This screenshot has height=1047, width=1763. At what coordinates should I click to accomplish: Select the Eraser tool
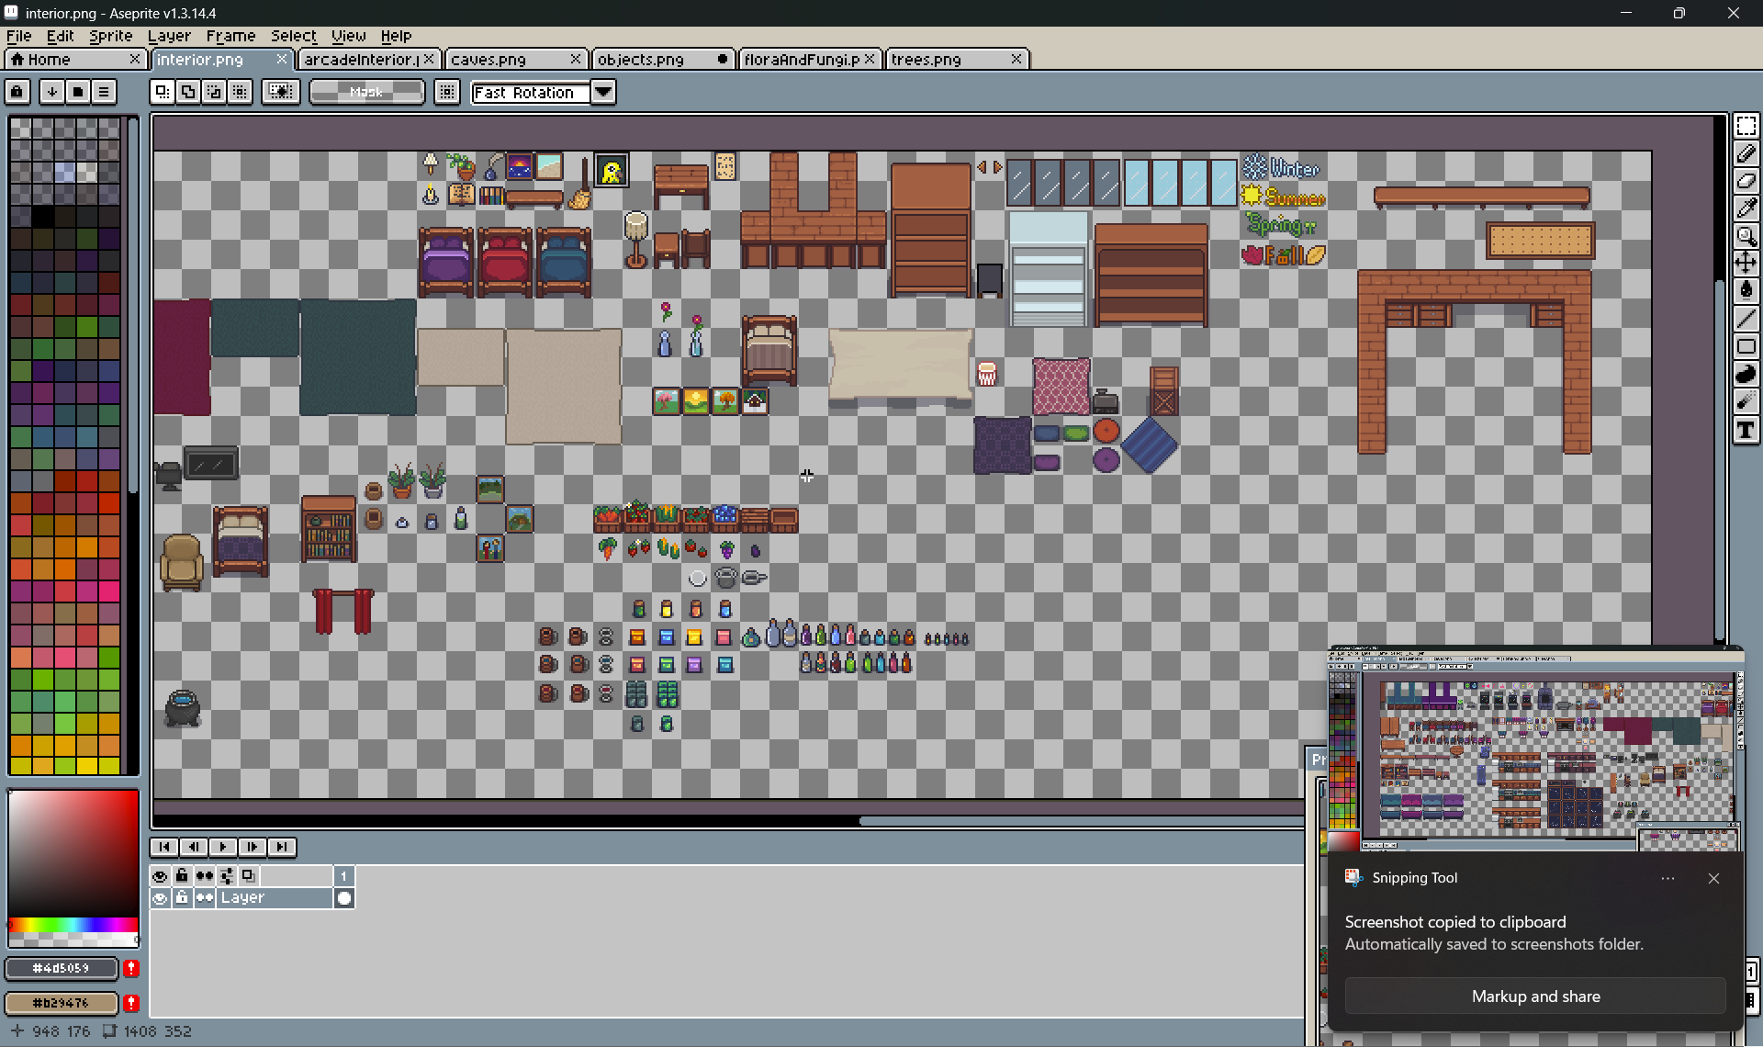1746,181
